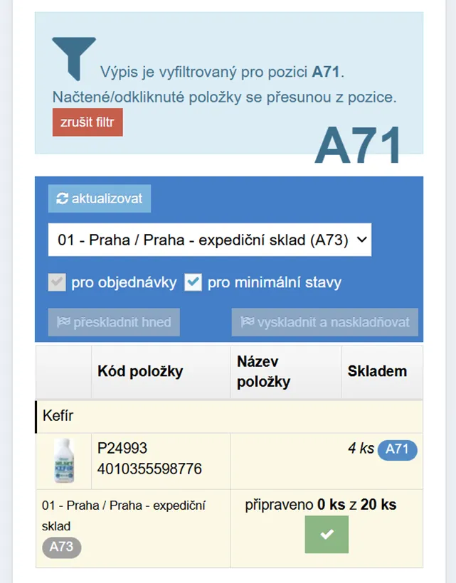Click the vyskladnit a naskladňovat button
456x583 pixels.
324,322
